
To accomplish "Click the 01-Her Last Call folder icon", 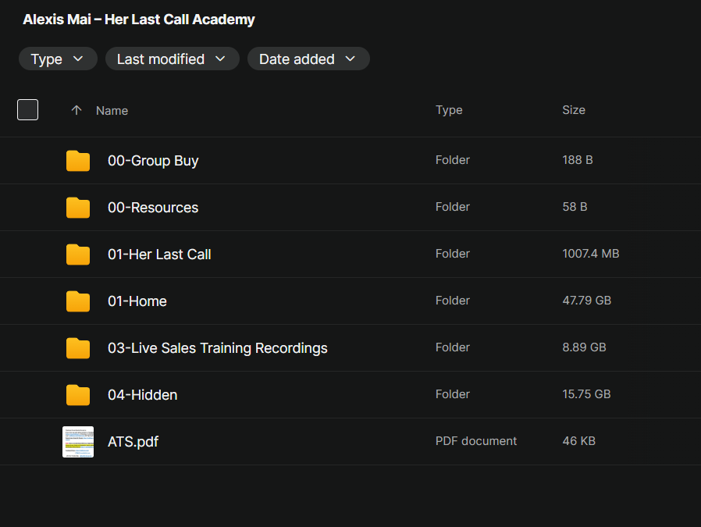I will (78, 255).
